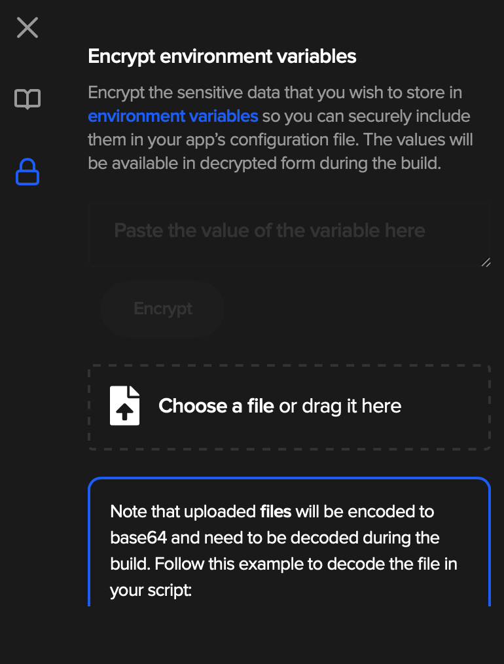Viewport: 504px width, 664px height.
Task: Click the file upload arrow icon
Action: click(124, 405)
